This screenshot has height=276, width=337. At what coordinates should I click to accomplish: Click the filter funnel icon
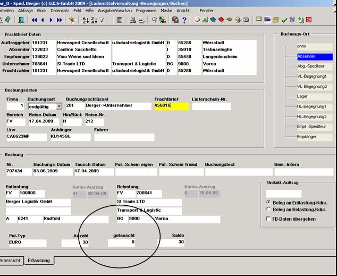[102, 20]
